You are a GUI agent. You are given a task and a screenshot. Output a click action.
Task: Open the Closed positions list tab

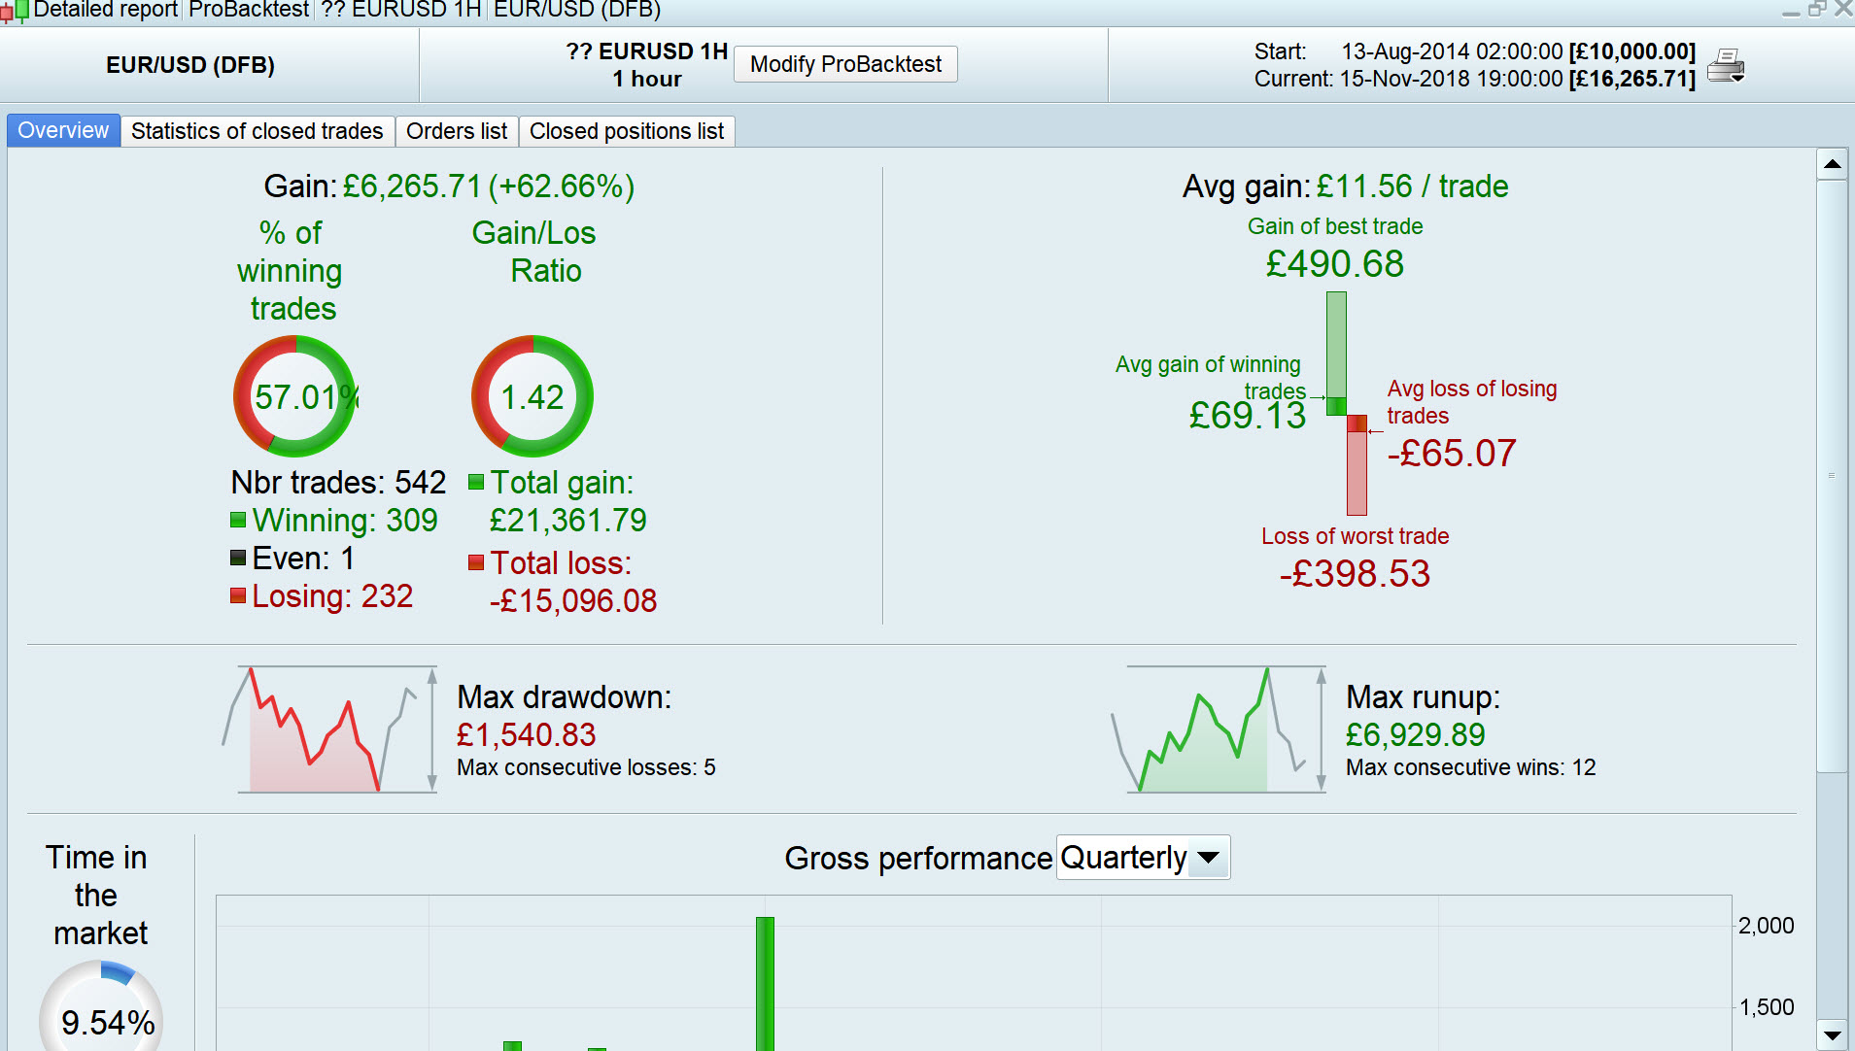[x=627, y=131]
